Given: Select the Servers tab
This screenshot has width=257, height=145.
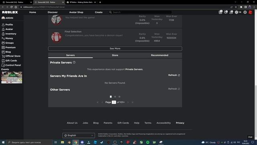Looking at the screenshot, I should pos(71,56).
